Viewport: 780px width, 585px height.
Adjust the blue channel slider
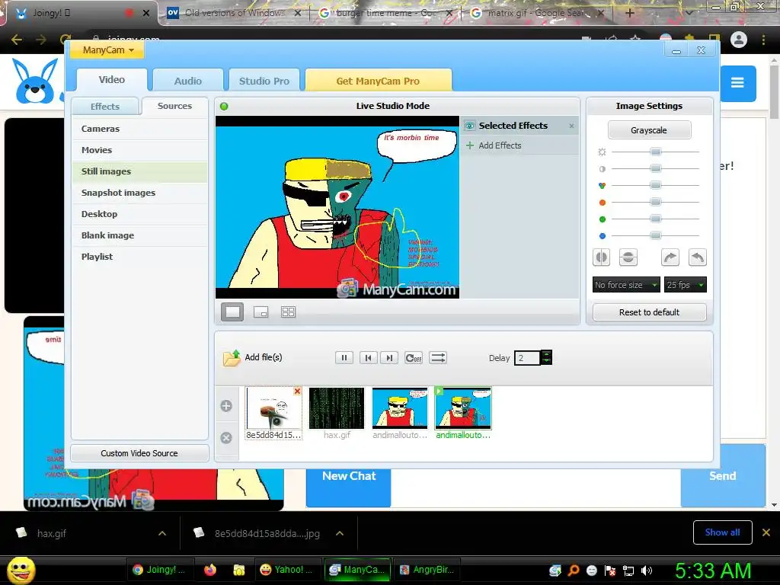pyautogui.click(x=656, y=235)
